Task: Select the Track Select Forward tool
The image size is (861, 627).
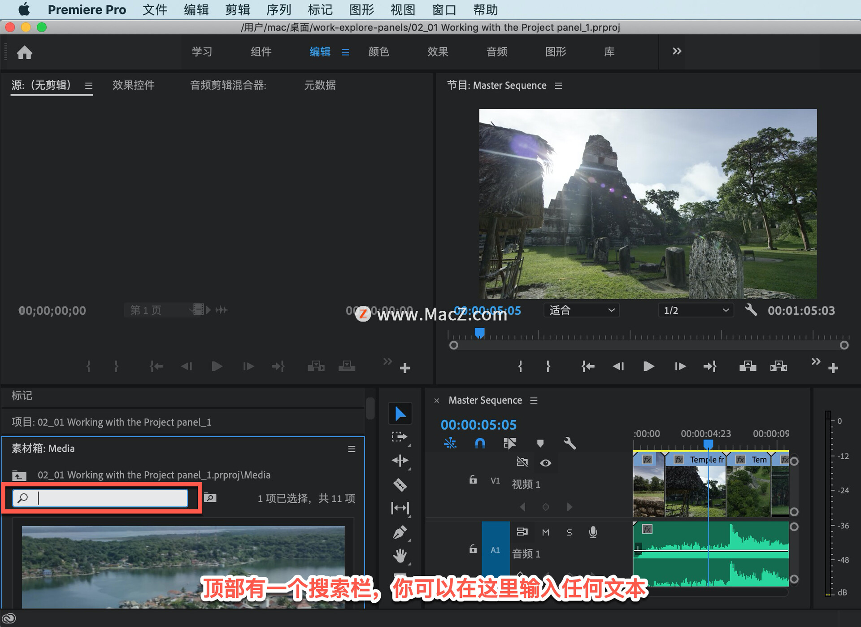Action: pyautogui.click(x=399, y=437)
